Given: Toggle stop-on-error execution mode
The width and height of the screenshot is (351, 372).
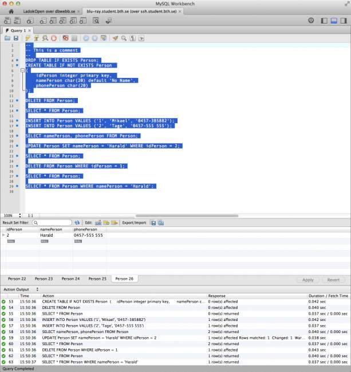Looking at the screenshot, I should 66,38.
